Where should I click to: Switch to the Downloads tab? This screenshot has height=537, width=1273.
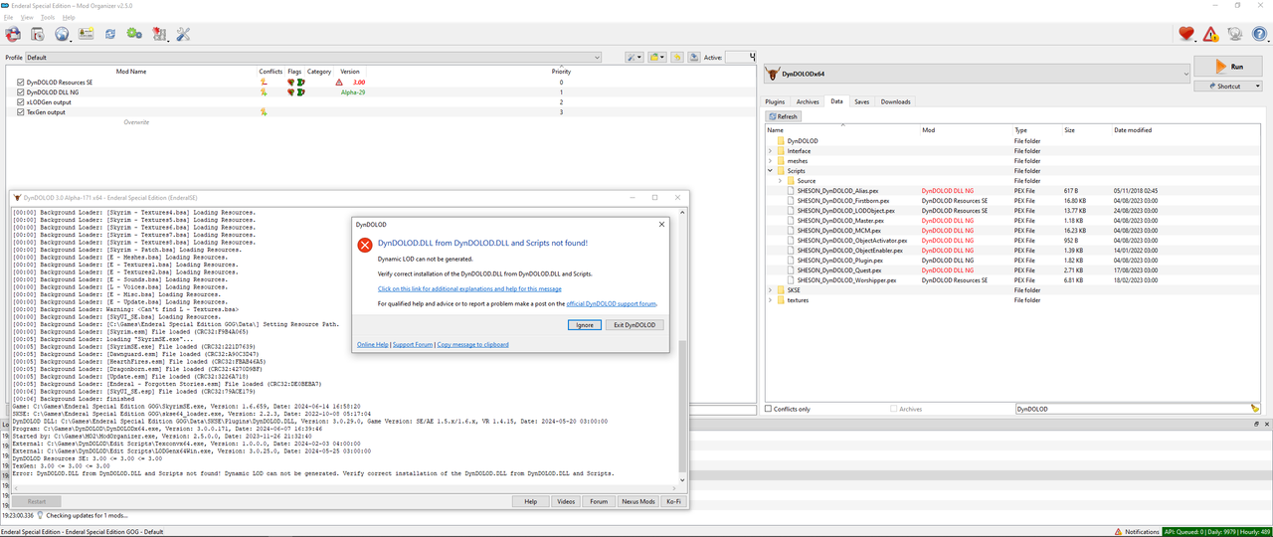coord(895,101)
